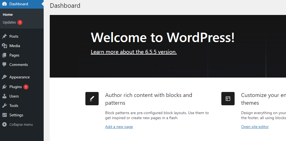Go to Home submenu item
The width and height of the screenshot is (286, 141).
(x=8, y=15)
